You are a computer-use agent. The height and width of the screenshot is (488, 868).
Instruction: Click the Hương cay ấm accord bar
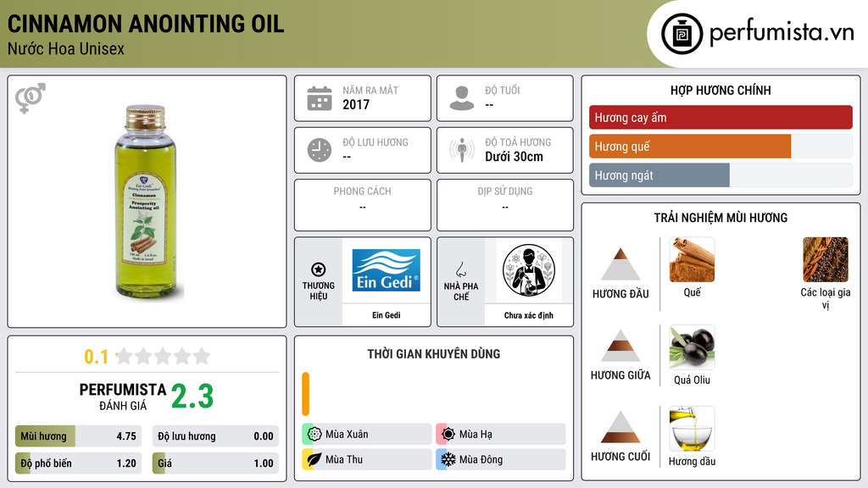[x=721, y=117]
